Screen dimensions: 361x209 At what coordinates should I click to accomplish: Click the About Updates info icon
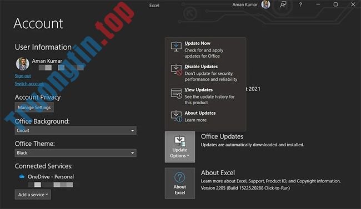[x=177, y=116]
